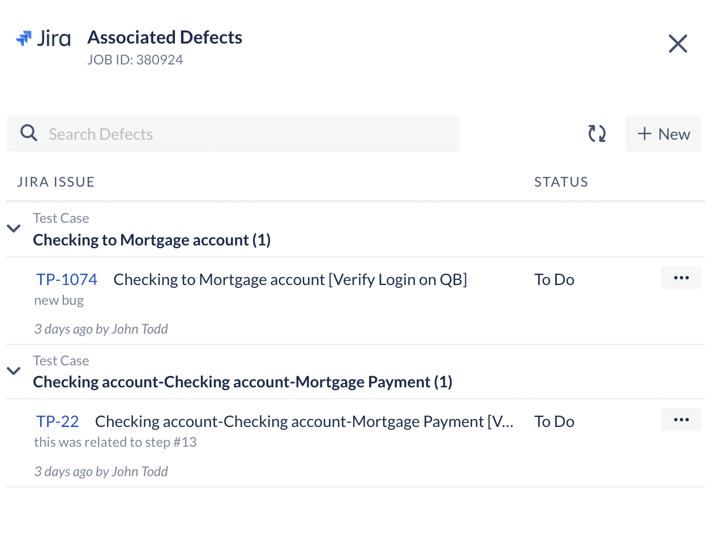
Task: Open issue link TP-22
Action: click(x=58, y=421)
